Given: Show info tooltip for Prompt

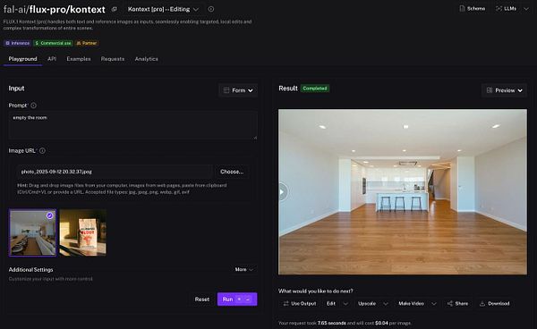Looking at the screenshot, I should pos(33,105).
